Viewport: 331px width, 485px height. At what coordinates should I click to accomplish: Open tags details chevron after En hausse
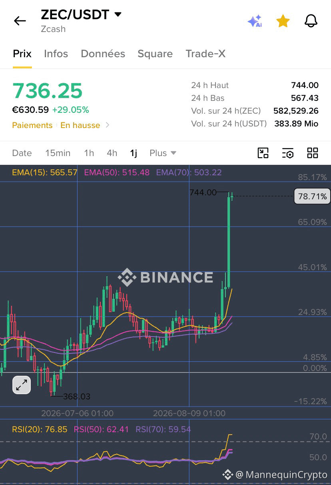pos(107,125)
